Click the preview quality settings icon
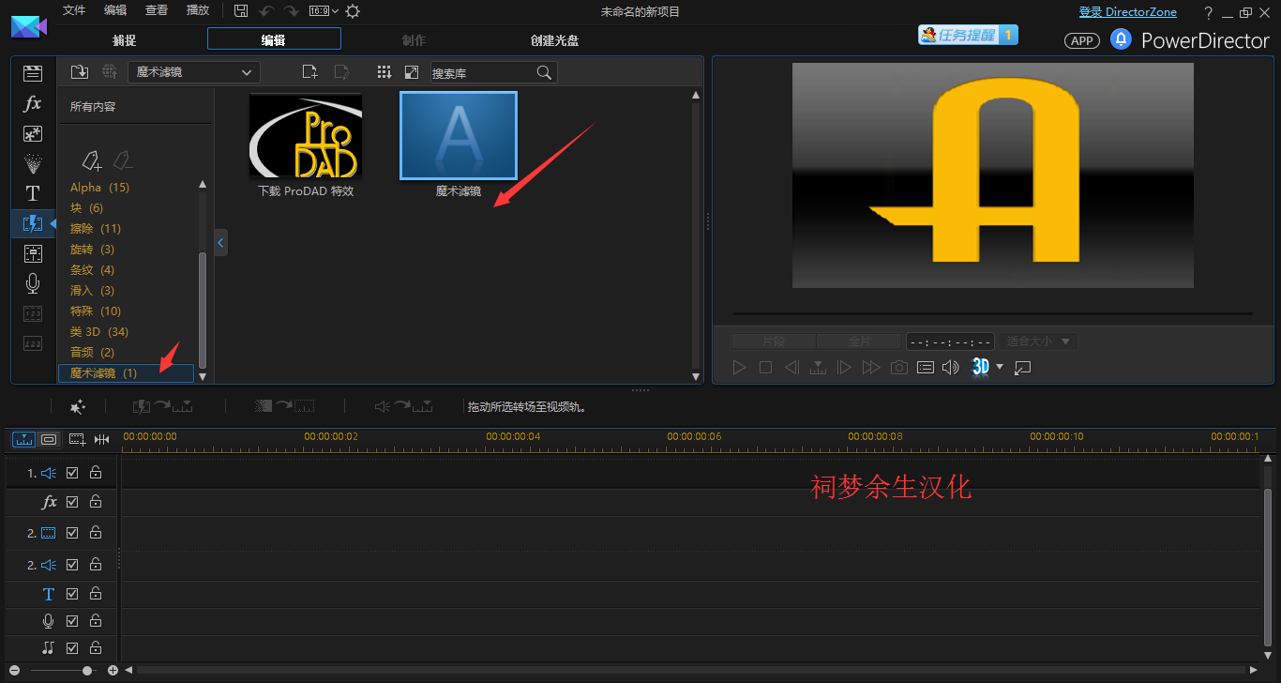The height and width of the screenshot is (683, 1281). point(926,367)
